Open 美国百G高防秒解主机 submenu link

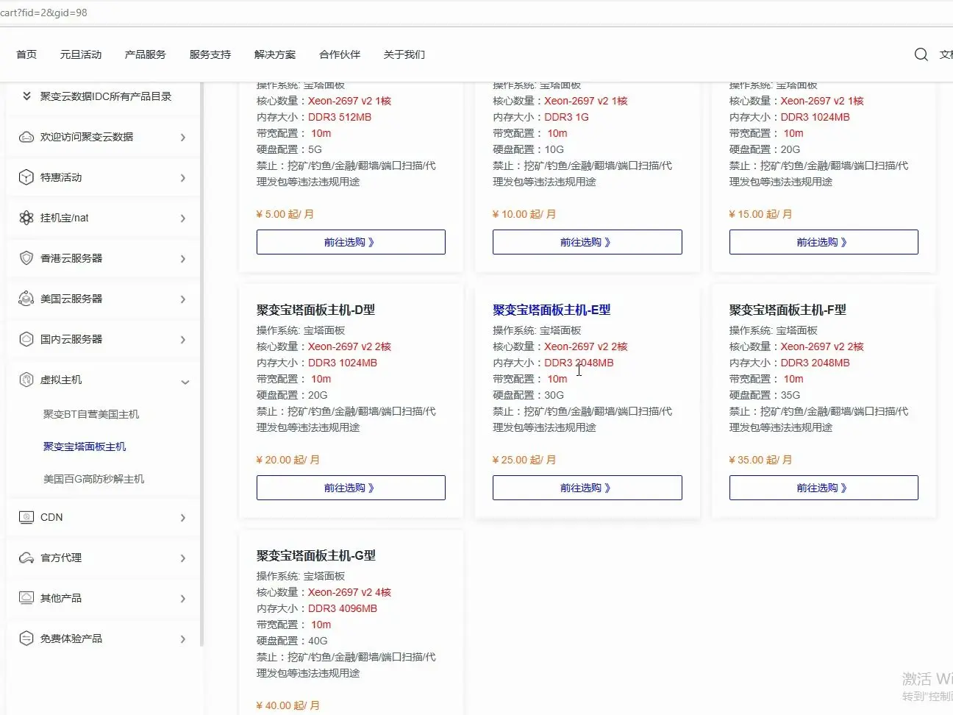(x=94, y=479)
